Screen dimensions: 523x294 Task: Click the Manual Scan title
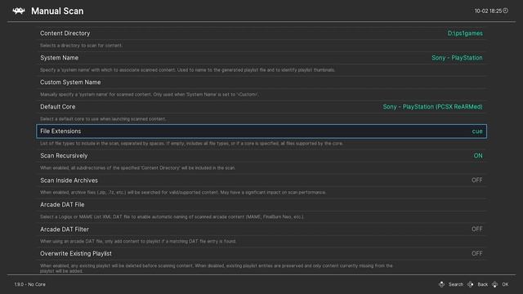point(57,11)
